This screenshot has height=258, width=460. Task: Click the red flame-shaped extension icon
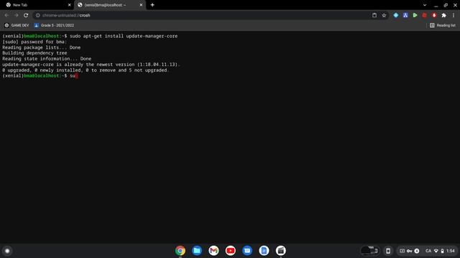(x=434, y=15)
